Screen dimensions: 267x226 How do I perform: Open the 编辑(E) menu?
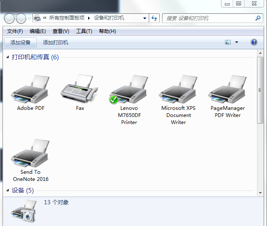click(x=38, y=31)
